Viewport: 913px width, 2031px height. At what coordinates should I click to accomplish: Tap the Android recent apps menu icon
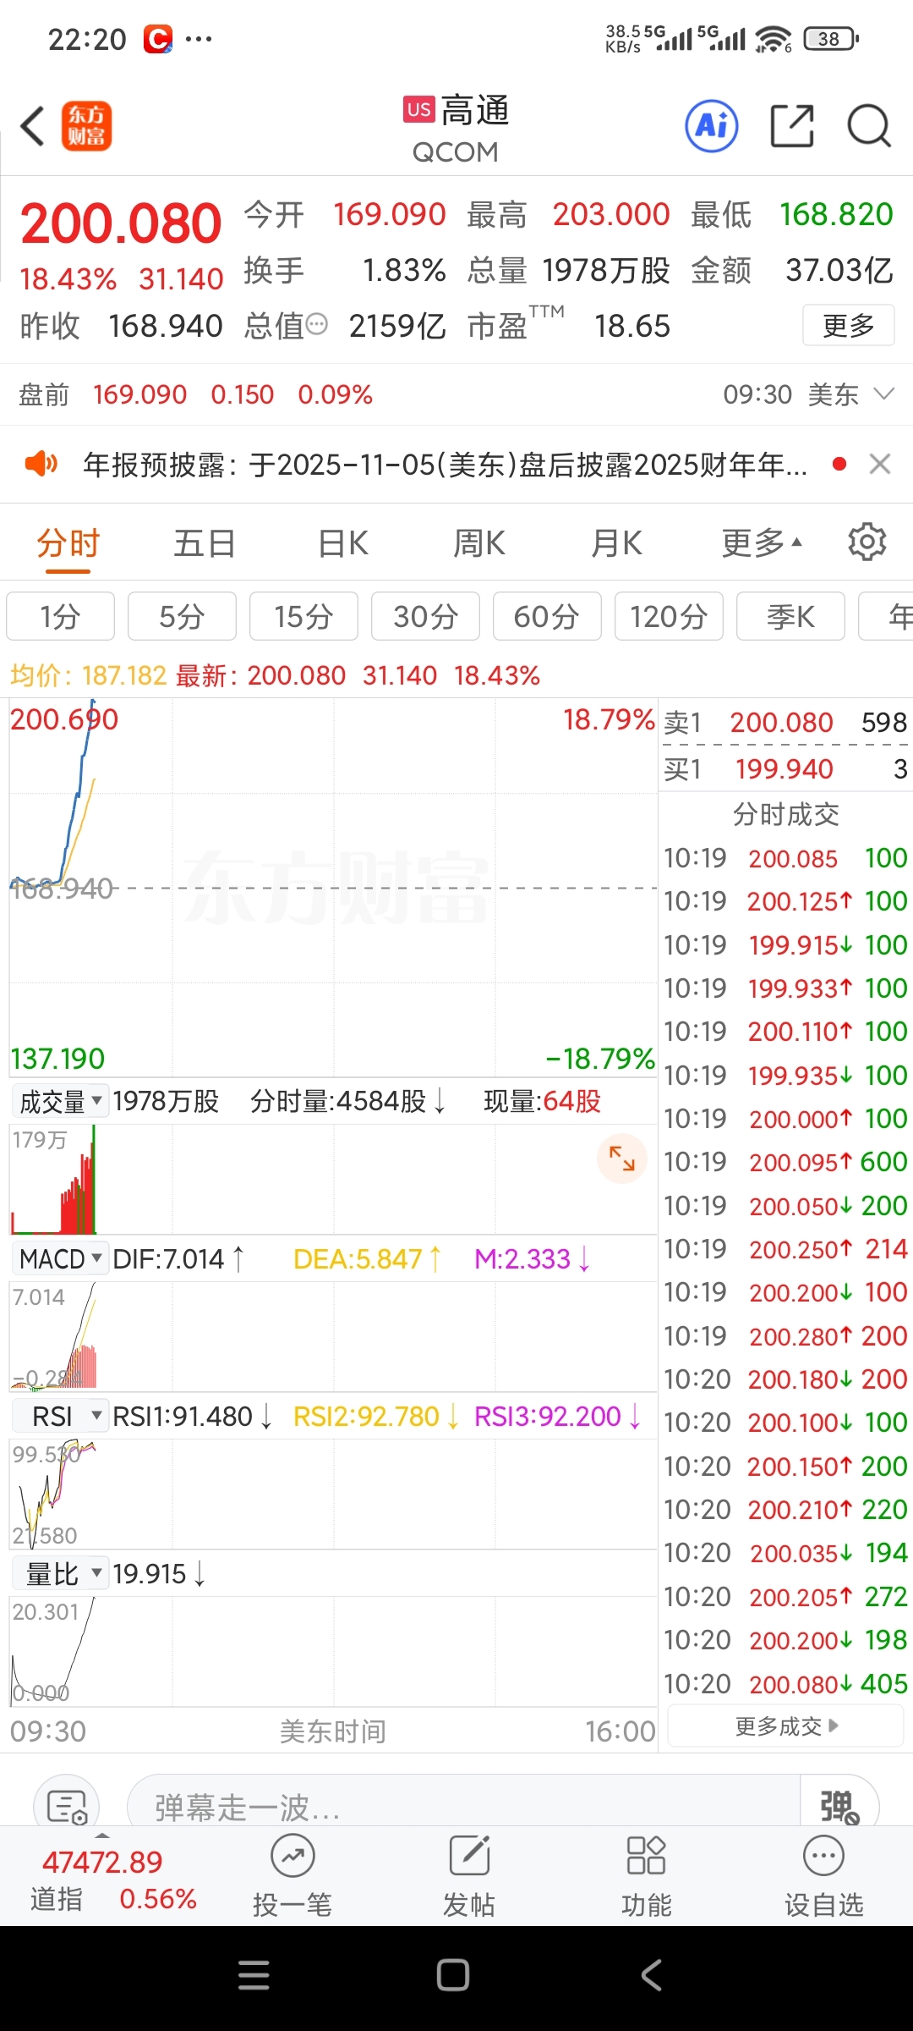tap(254, 1975)
